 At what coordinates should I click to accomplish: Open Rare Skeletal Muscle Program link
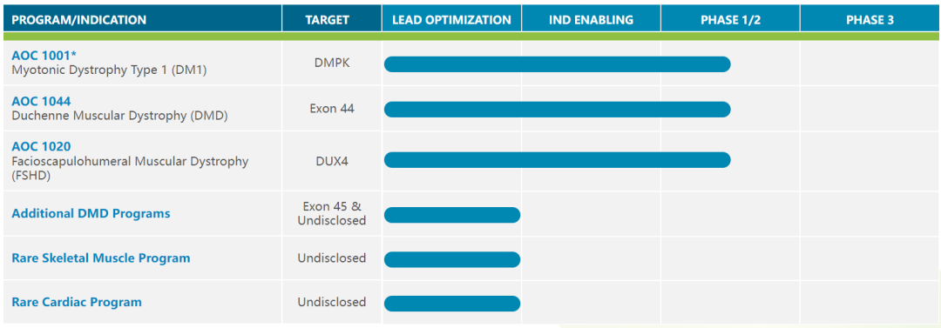101,258
